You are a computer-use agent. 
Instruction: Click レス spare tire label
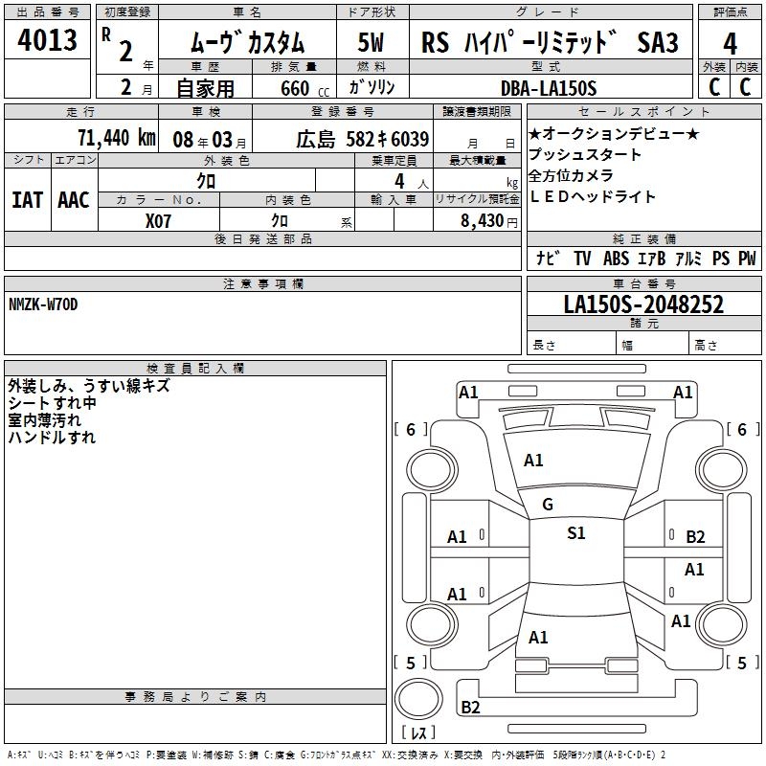[418, 732]
